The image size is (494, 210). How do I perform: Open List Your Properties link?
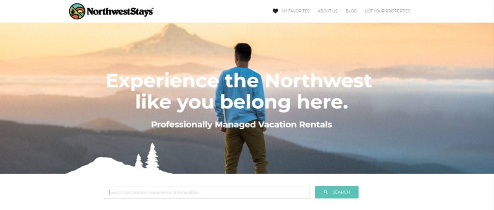(x=387, y=11)
